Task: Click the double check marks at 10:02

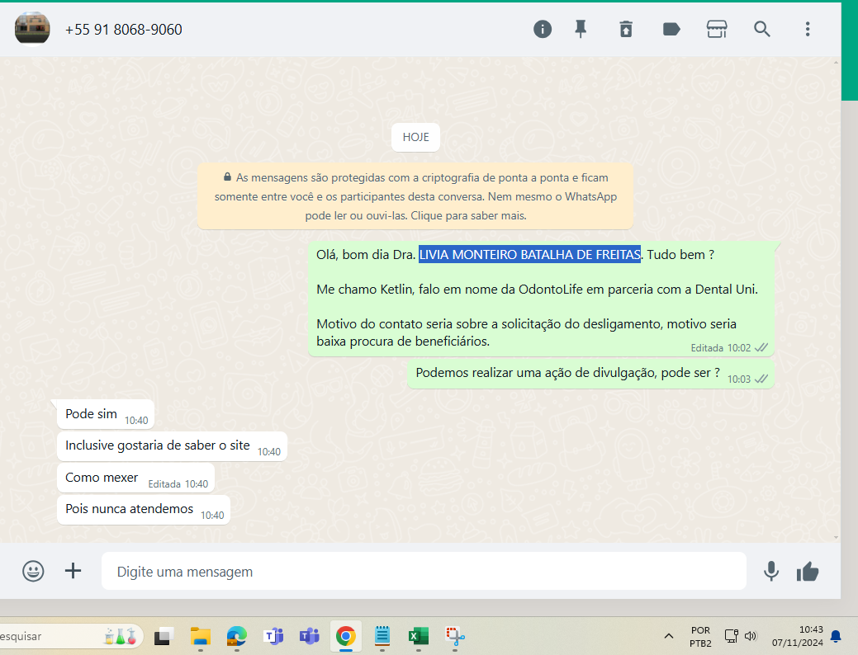Action: pos(761,348)
